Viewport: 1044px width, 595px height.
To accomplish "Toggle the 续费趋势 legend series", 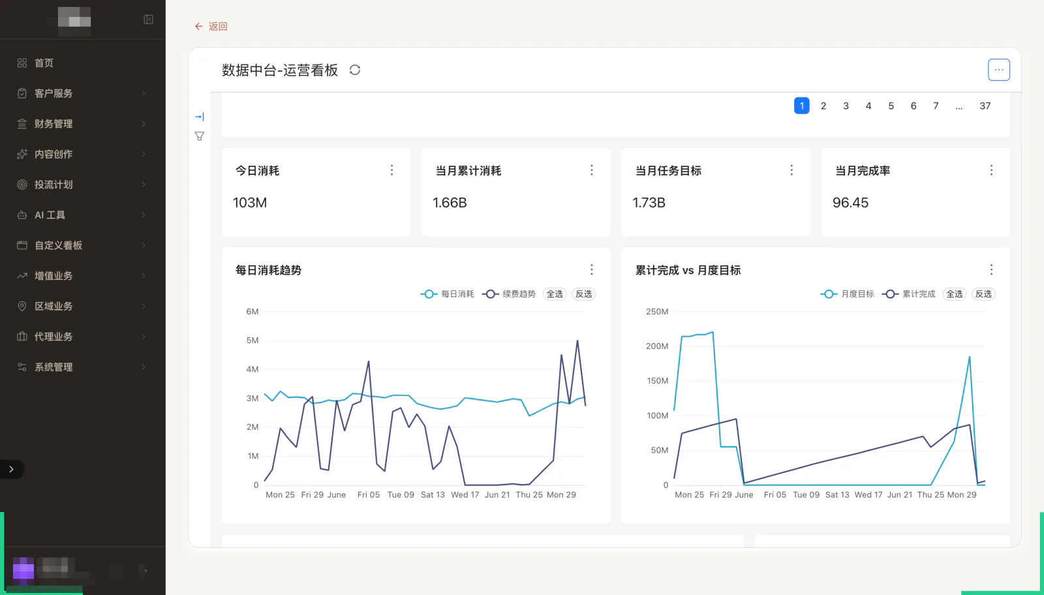I will pos(509,294).
